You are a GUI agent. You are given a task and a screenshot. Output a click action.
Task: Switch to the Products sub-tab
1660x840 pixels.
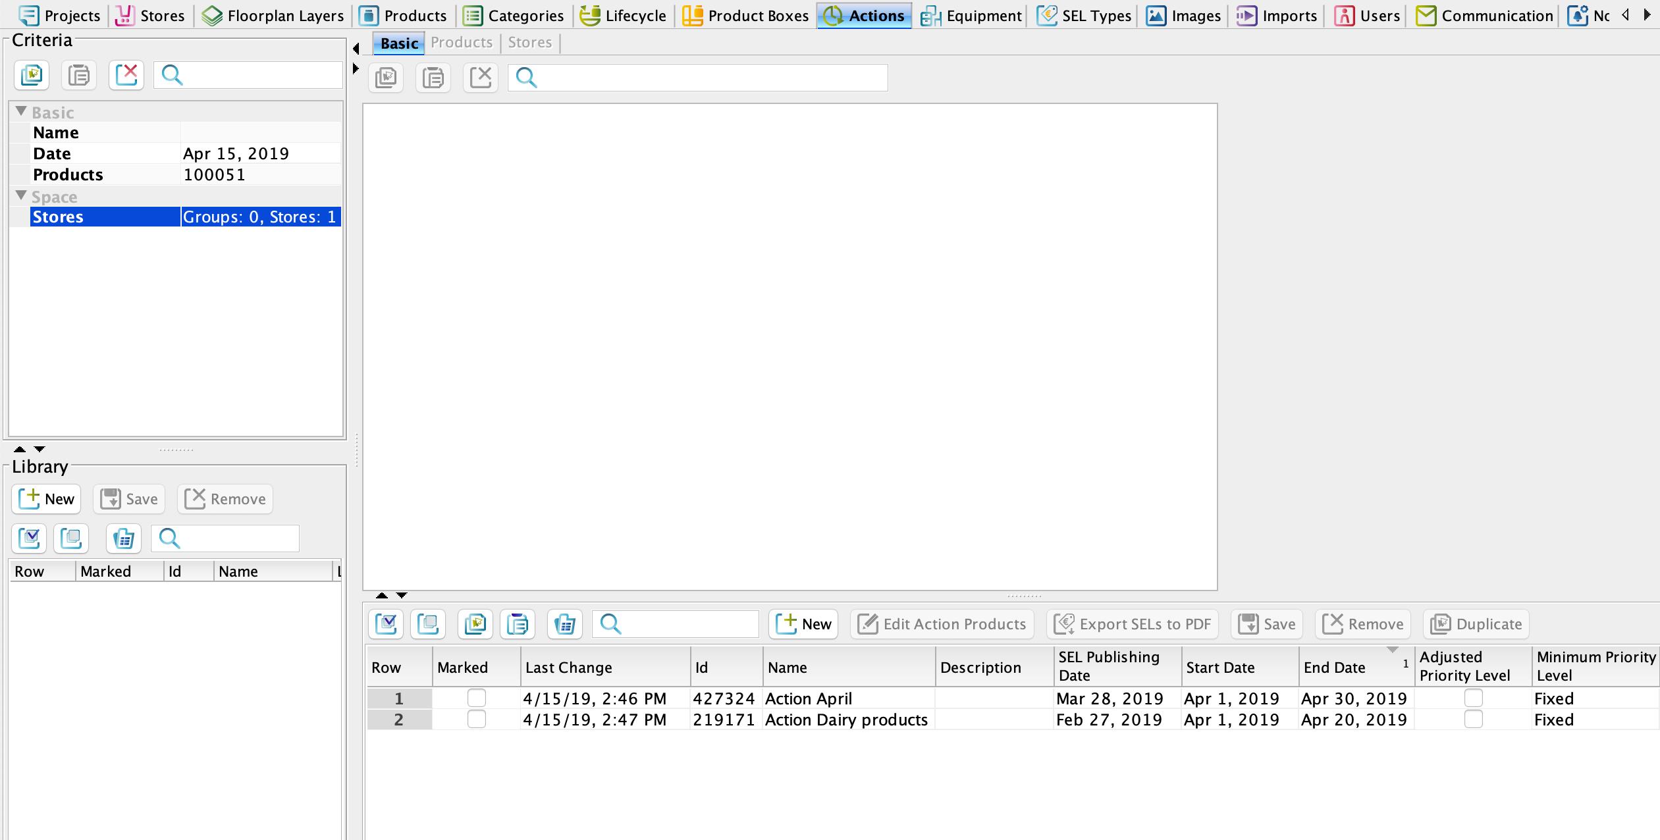pos(461,43)
